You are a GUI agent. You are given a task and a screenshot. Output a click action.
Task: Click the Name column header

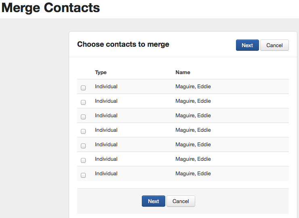click(183, 73)
